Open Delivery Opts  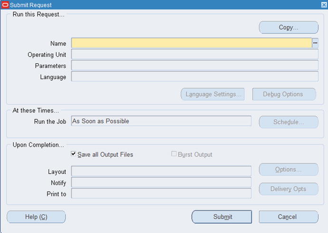pyautogui.click(x=289, y=189)
